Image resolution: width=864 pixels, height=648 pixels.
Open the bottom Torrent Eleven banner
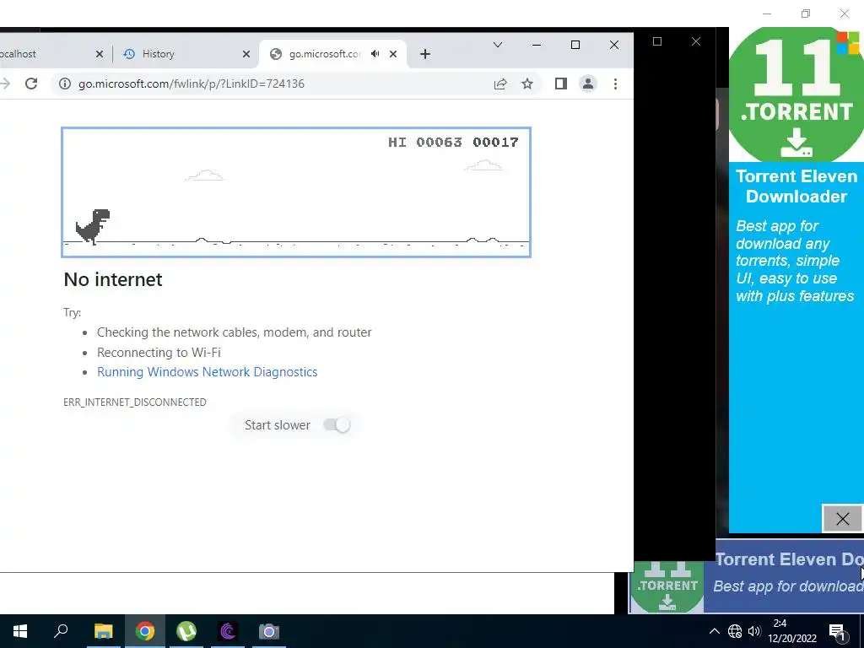(747, 575)
